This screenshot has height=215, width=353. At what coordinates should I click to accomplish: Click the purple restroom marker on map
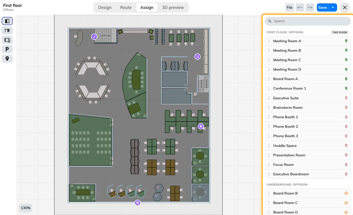[201, 126]
